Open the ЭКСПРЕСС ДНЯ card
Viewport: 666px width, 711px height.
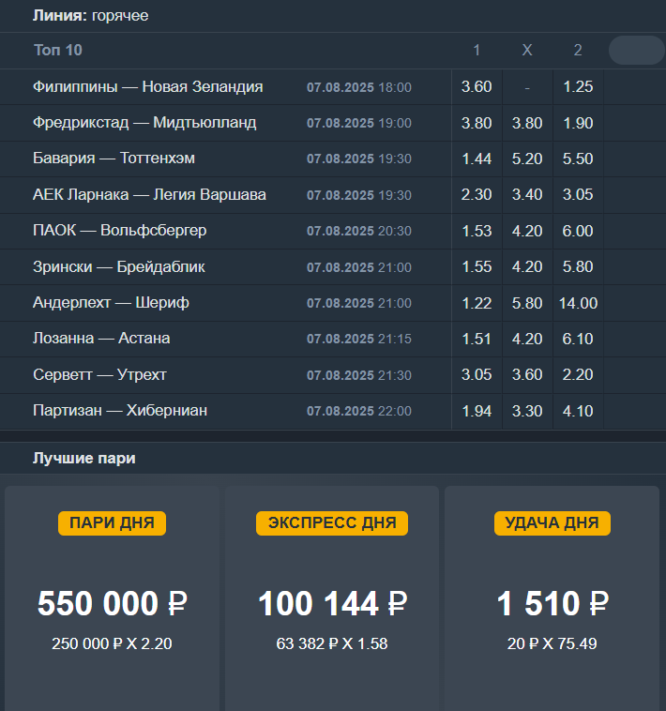(x=332, y=598)
